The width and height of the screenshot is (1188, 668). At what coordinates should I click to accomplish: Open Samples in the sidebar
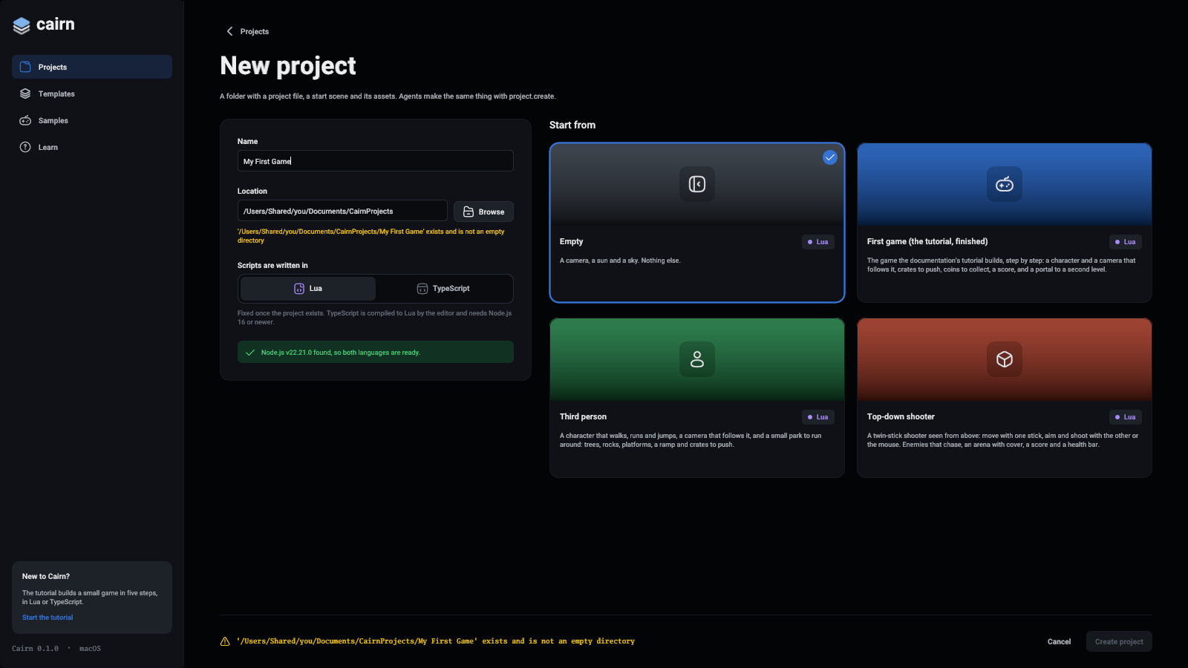pyautogui.click(x=92, y=120)
